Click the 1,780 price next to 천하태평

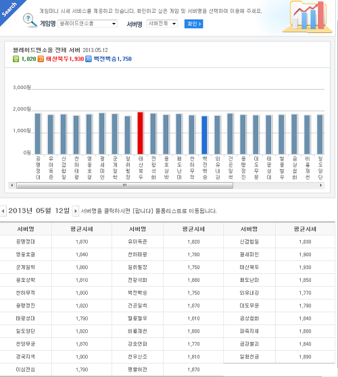click(x=194, y=254)
